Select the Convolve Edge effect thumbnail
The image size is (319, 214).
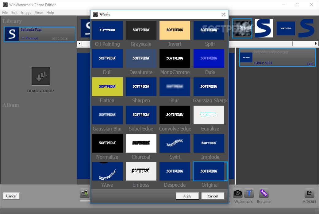[x=175, y=115]
